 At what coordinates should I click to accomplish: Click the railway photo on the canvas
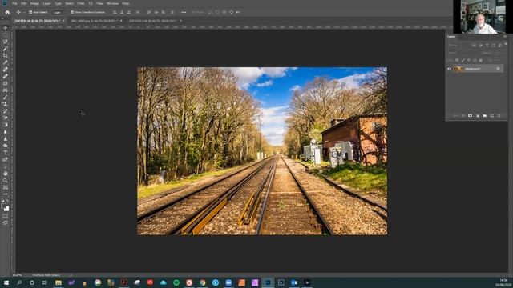pos(262,151)
